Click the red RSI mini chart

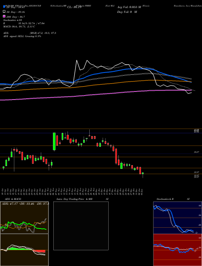[177, 250]
